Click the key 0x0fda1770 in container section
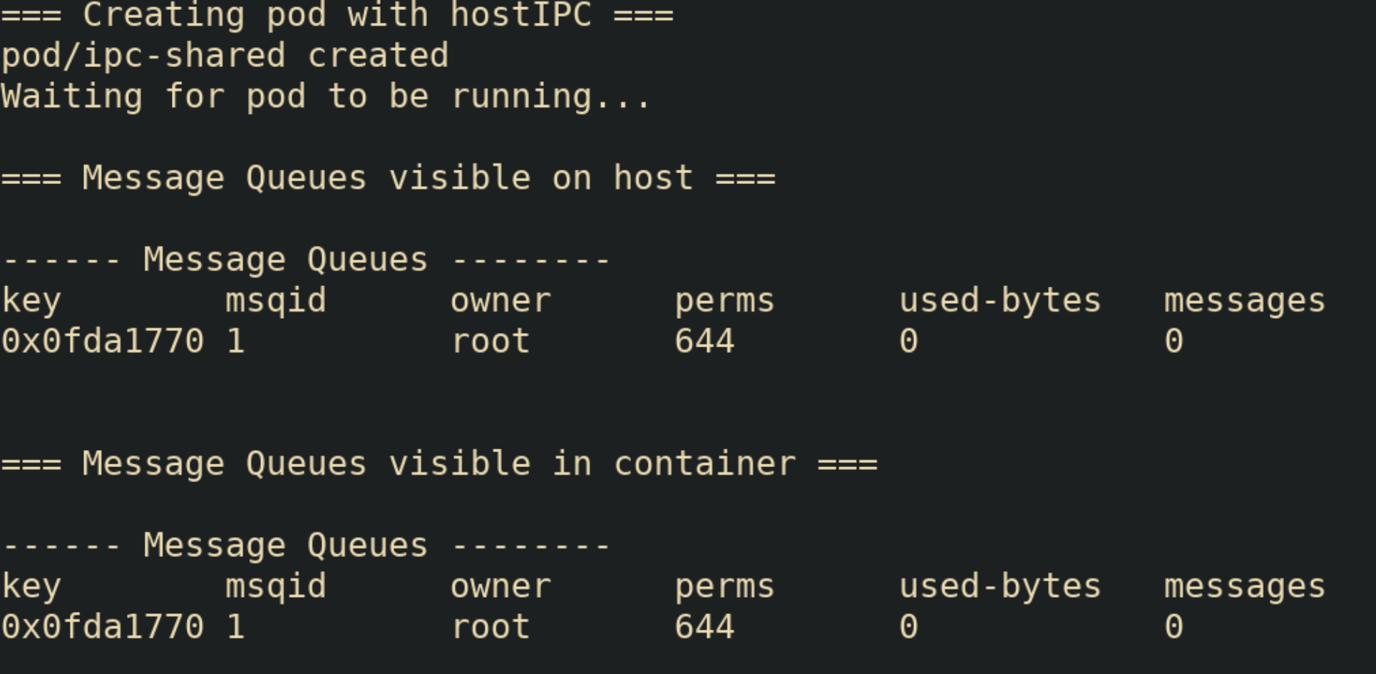This screenshot has width=1376, height=674. (103, 627)
